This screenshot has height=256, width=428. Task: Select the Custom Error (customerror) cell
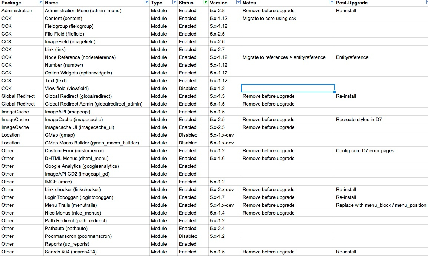click(97, 150)
